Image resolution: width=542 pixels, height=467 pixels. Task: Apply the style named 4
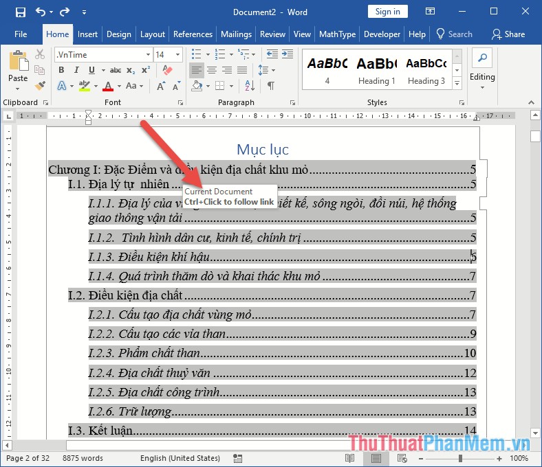(327, 71)
